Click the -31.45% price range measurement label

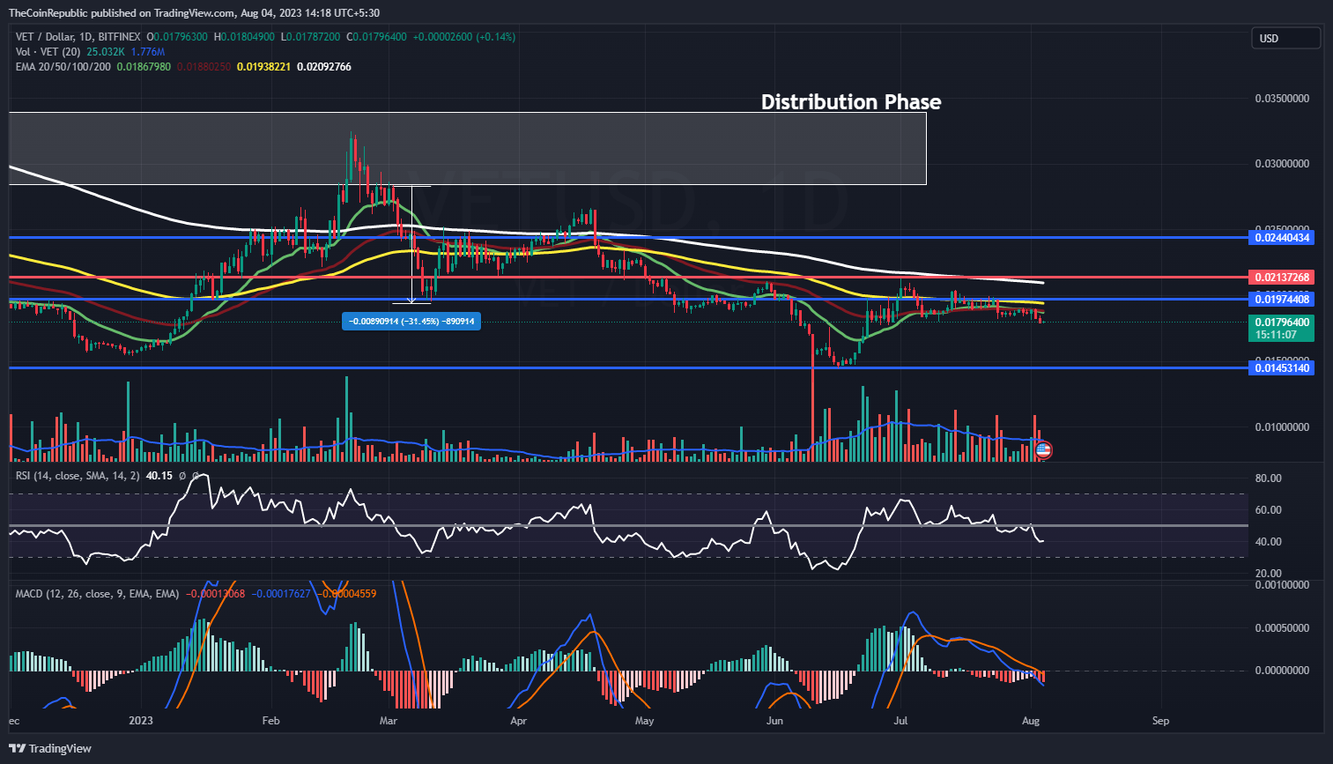411,322
